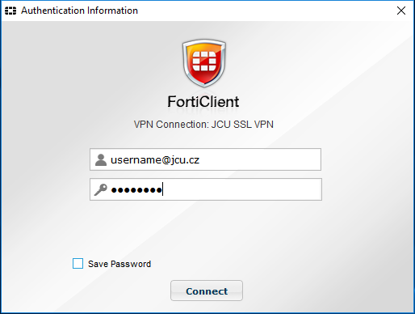Click the Authentication Information title text
This screenshot has height=314, width=415.
click(x=79, y=11)
